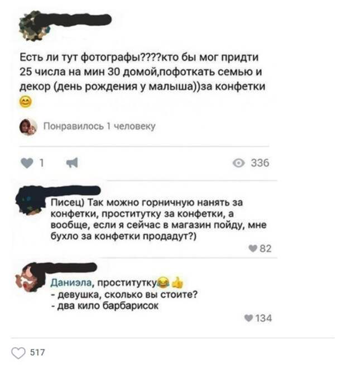Share the post via megaphone icon
The height and width of the screenshot is (365, 346).
72,163
